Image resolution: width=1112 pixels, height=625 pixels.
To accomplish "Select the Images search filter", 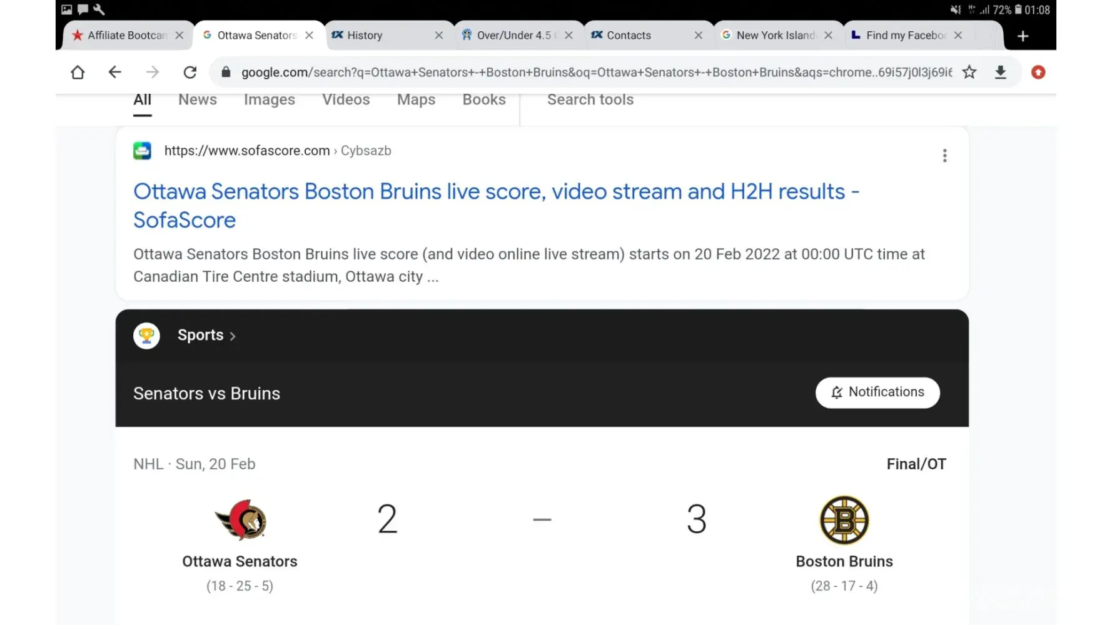I will [x=269, y=100].
